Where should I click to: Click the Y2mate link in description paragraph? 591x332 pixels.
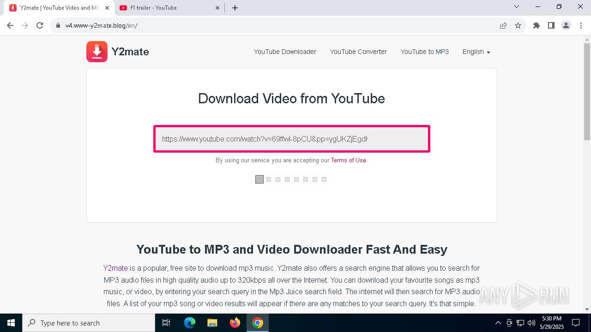click(x=115, y=268)
